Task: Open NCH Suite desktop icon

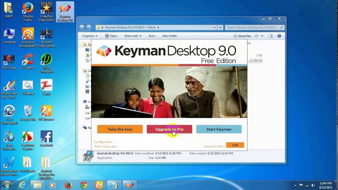Action: [x=9, y=61]
